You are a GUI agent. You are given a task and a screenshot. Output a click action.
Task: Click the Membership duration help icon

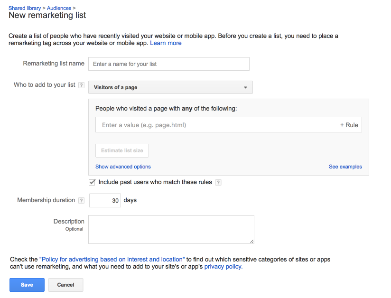point(81,201)
